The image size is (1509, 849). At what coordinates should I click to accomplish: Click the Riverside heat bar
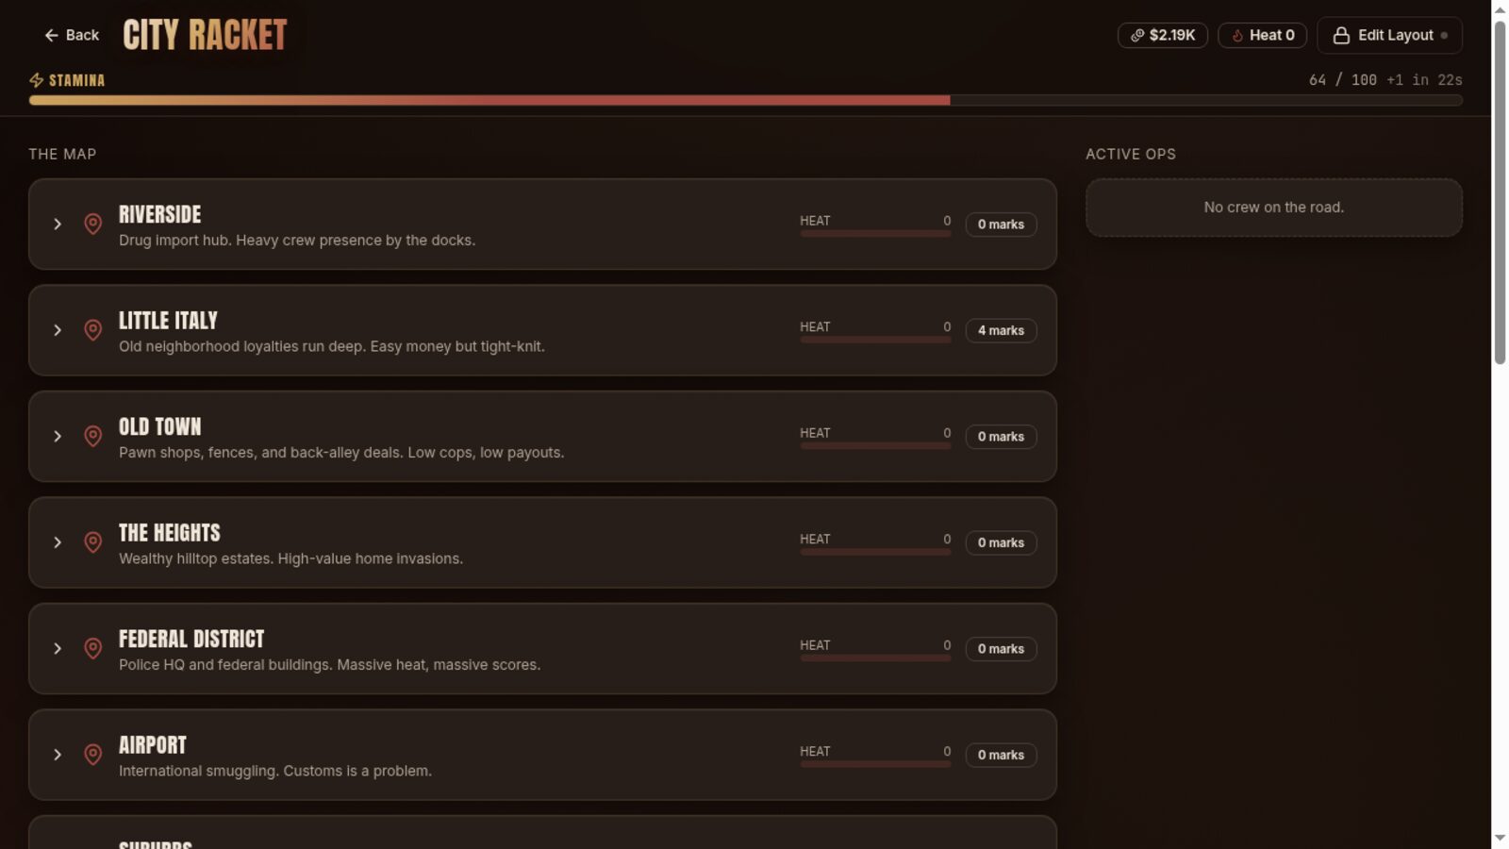pyautogui.click(x=875, y=233)
